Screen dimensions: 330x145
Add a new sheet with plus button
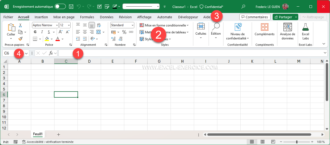click(x=58, y=134)
